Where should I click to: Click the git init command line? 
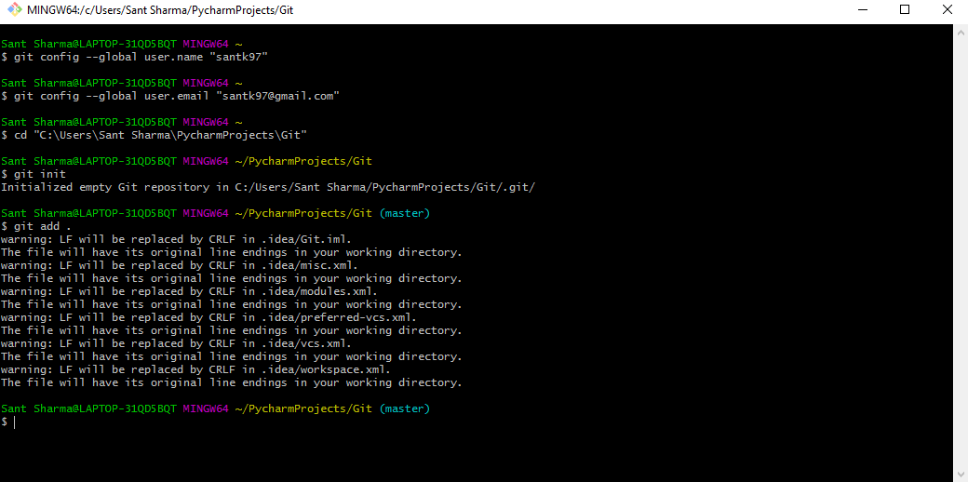pos(34,174)
